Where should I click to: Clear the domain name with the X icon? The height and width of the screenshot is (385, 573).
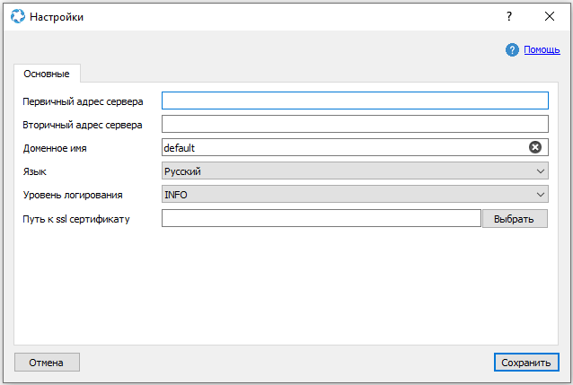[535, 147]
